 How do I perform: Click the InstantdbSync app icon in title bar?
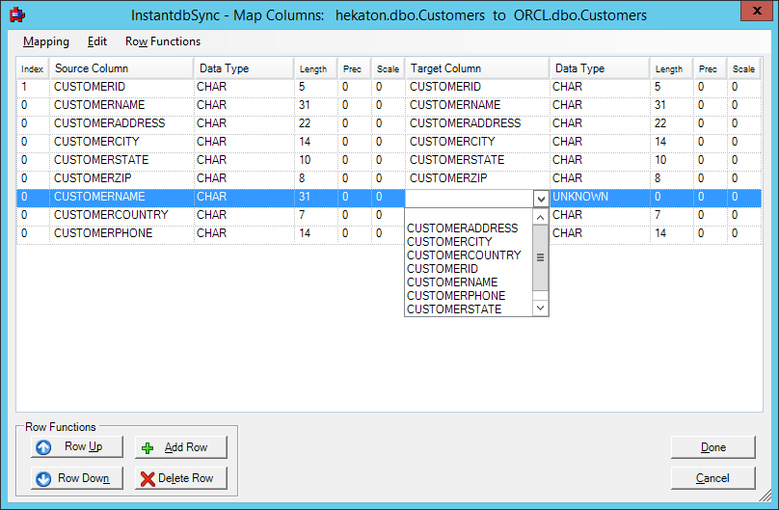tap(17, 14)
